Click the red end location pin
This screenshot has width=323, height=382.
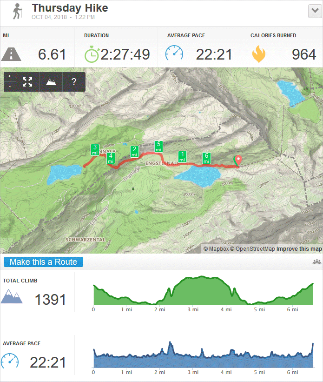pyautogui.click(x=238, y=161)
